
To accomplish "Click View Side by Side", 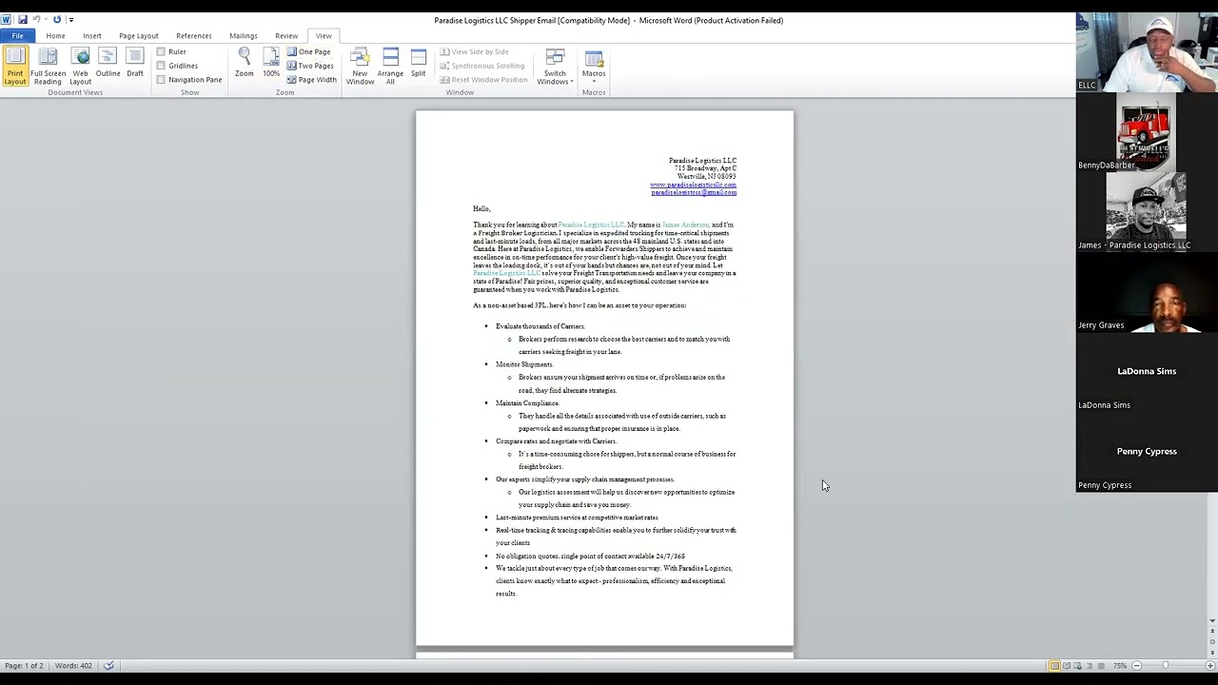I will [x=474, y=51].
